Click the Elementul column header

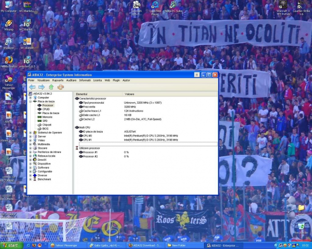click(x=98, y=94)
